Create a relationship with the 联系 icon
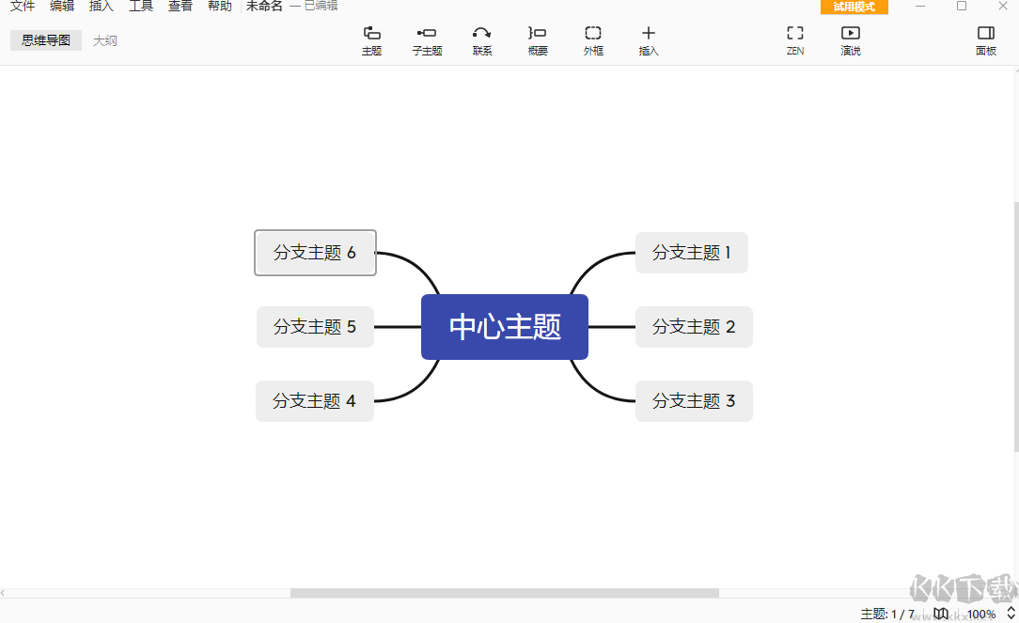1019x623 pixels. [482, 39]
